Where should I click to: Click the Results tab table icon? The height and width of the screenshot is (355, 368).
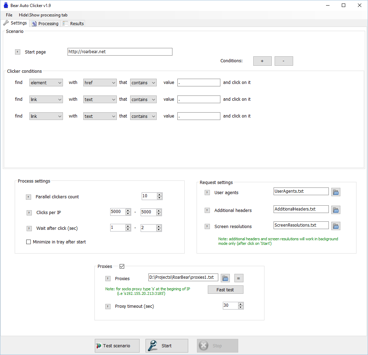[65, 23]
